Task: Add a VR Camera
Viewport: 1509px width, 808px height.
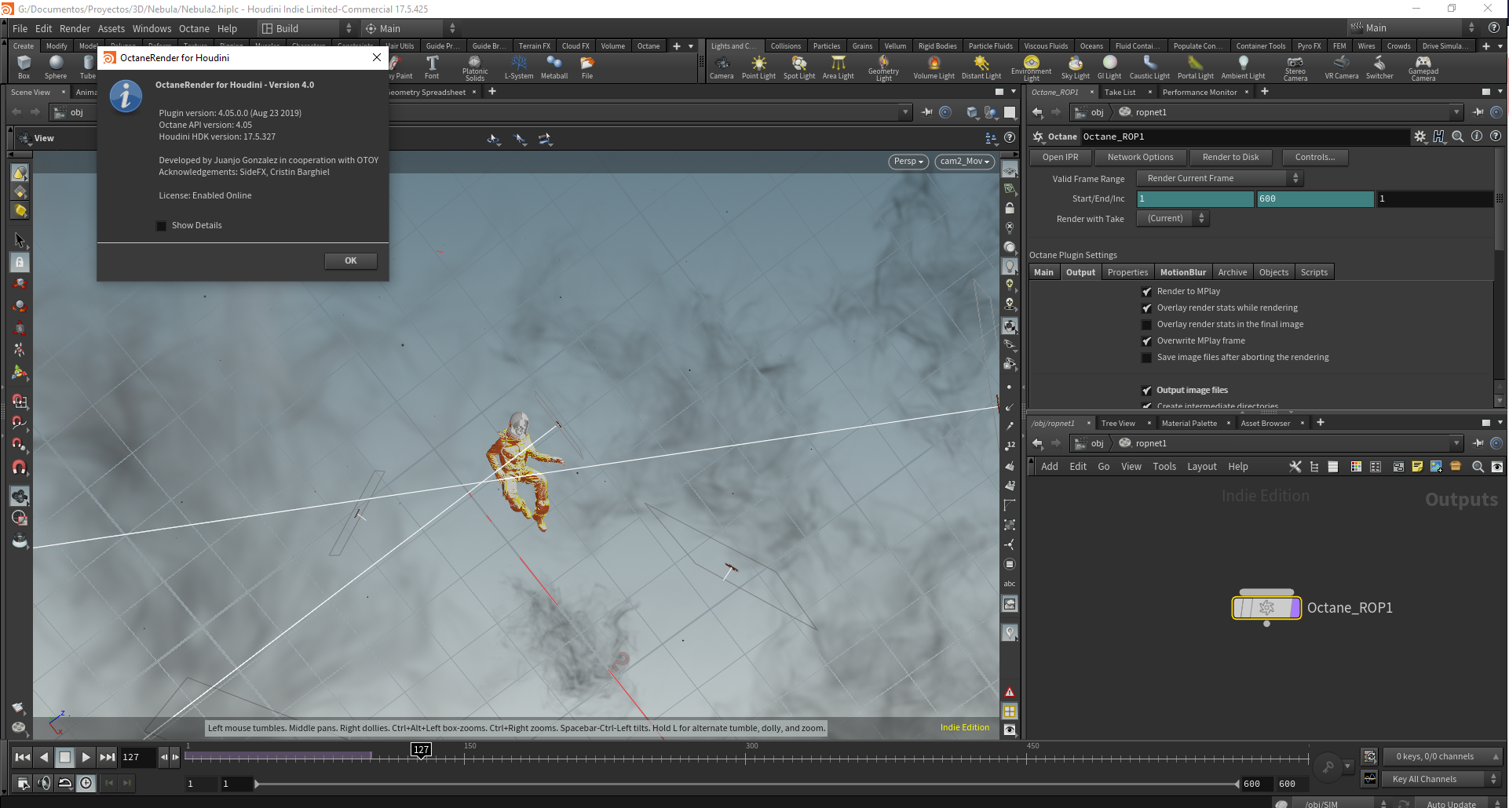Action: [1342, 67]
